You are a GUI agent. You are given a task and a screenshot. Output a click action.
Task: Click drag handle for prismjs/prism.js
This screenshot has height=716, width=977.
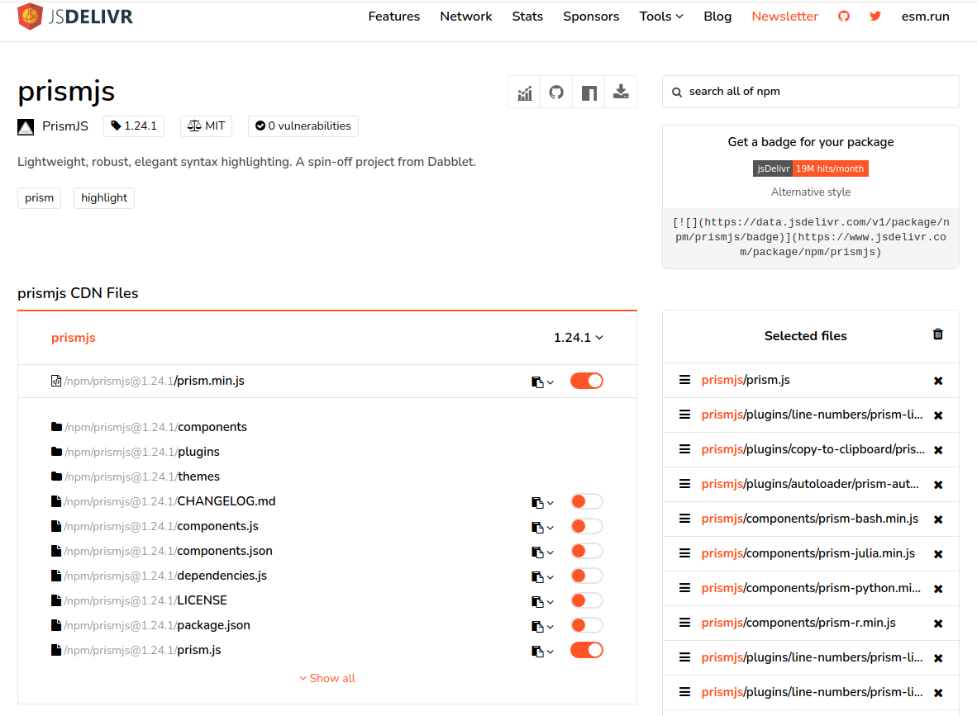coord(684,380)
